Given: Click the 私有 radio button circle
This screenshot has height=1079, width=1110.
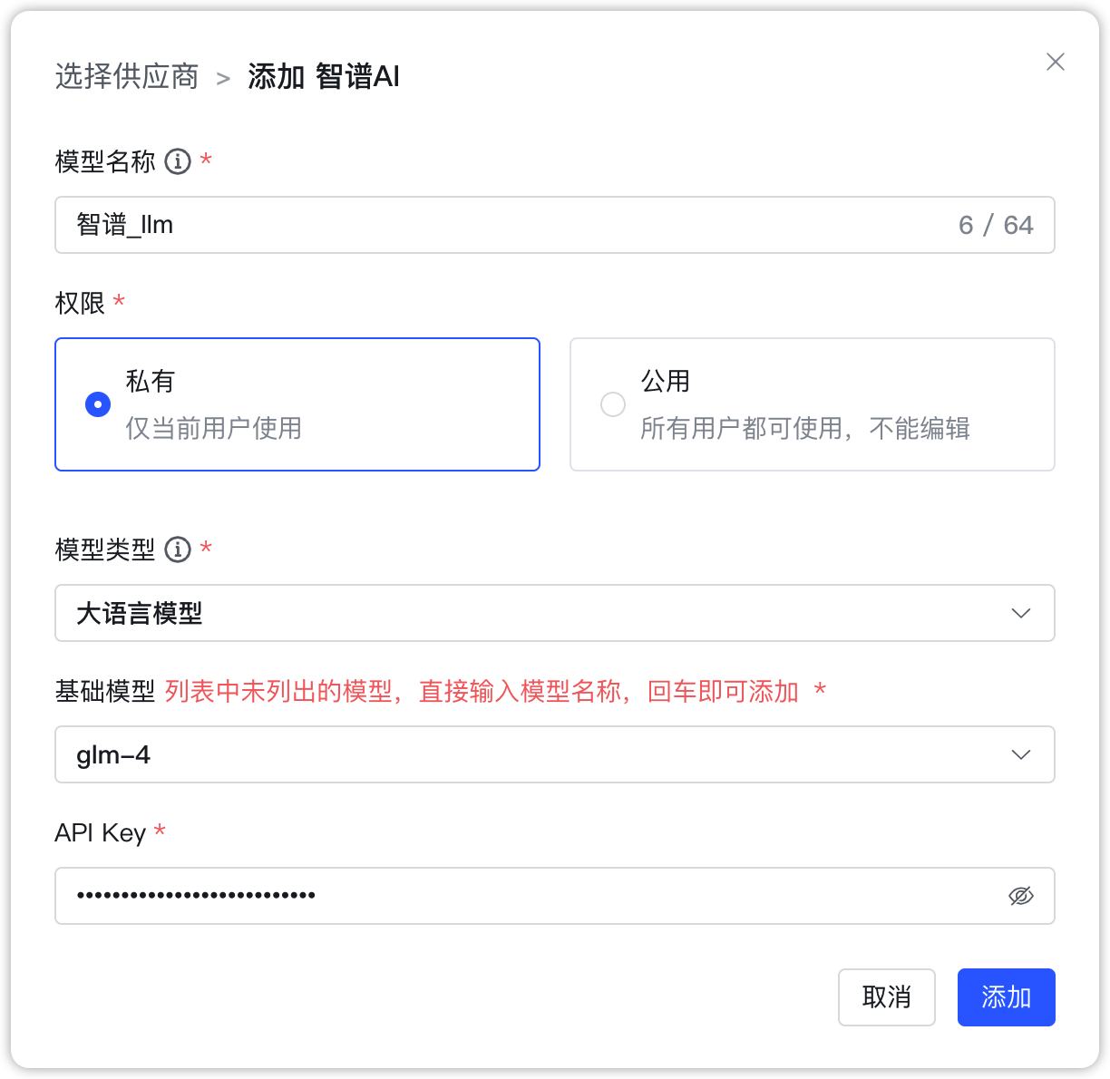Looking at the screenshot, I should click(x=97, y=404).
